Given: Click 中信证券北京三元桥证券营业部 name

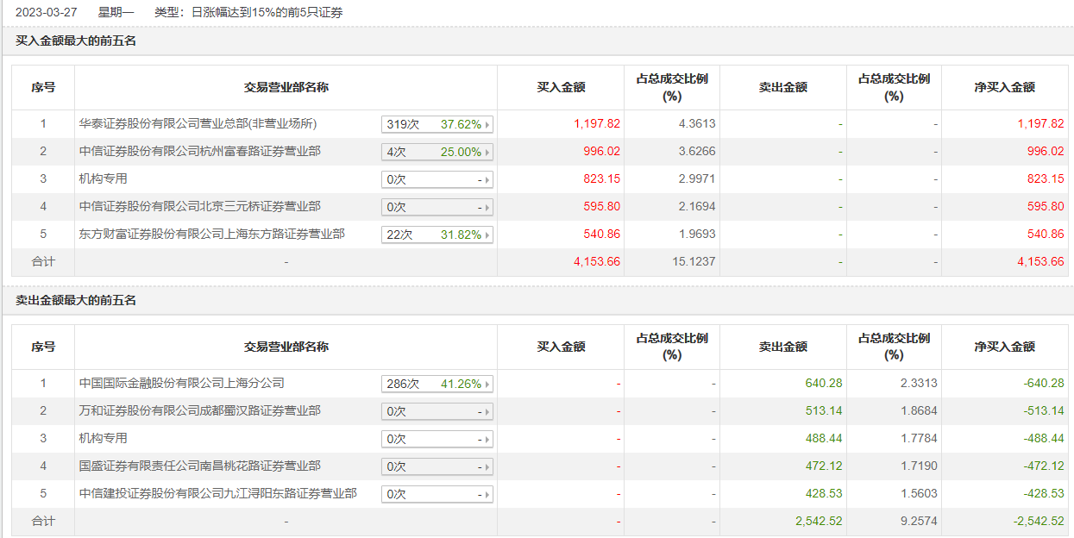Looking at the screenshot, I should click(199, 207).
